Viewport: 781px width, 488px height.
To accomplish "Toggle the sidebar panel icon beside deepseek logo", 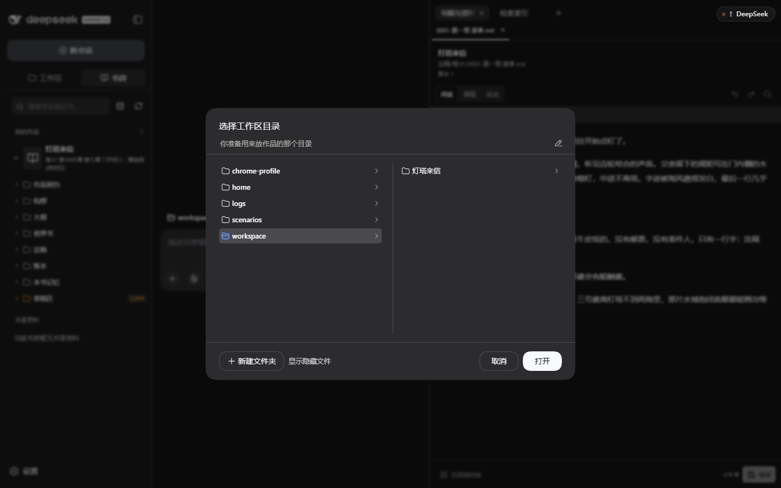I will tap(138, 20).
